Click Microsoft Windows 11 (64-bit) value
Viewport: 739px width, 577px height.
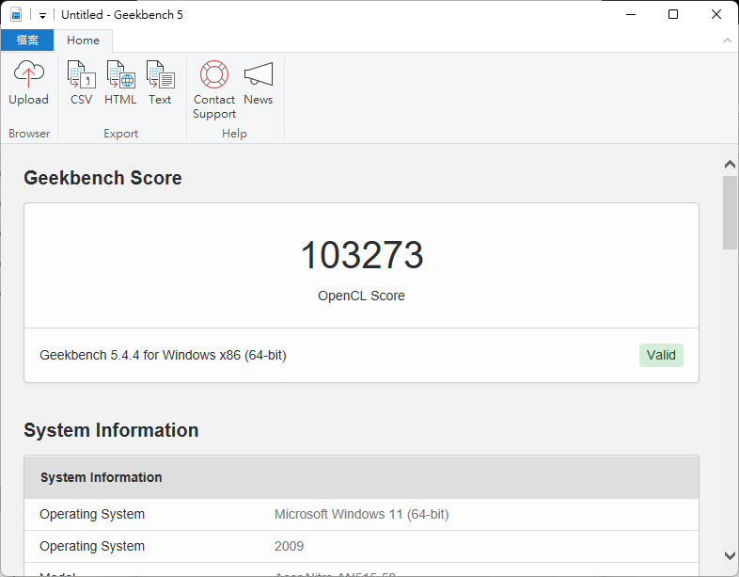tap(361, 514)
